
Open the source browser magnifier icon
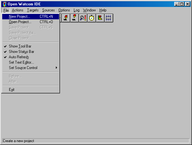pyautogui.click(x=83, y=18)
